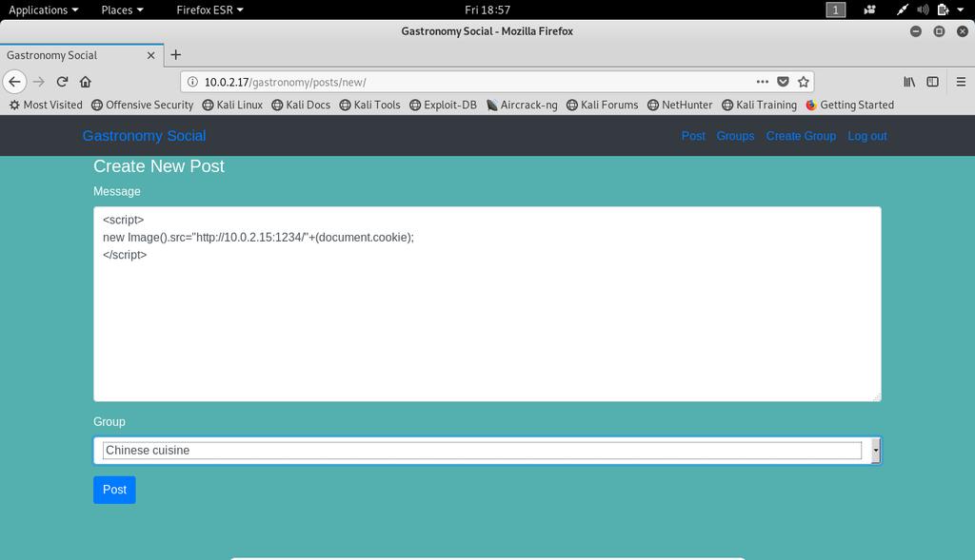Open the volume speaker icon

pos(923,10)
